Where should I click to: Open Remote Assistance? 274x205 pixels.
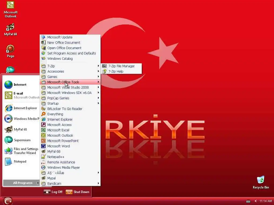70,162
